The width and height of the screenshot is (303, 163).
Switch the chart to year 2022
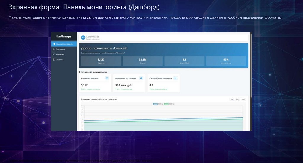(x=238, y=99)
